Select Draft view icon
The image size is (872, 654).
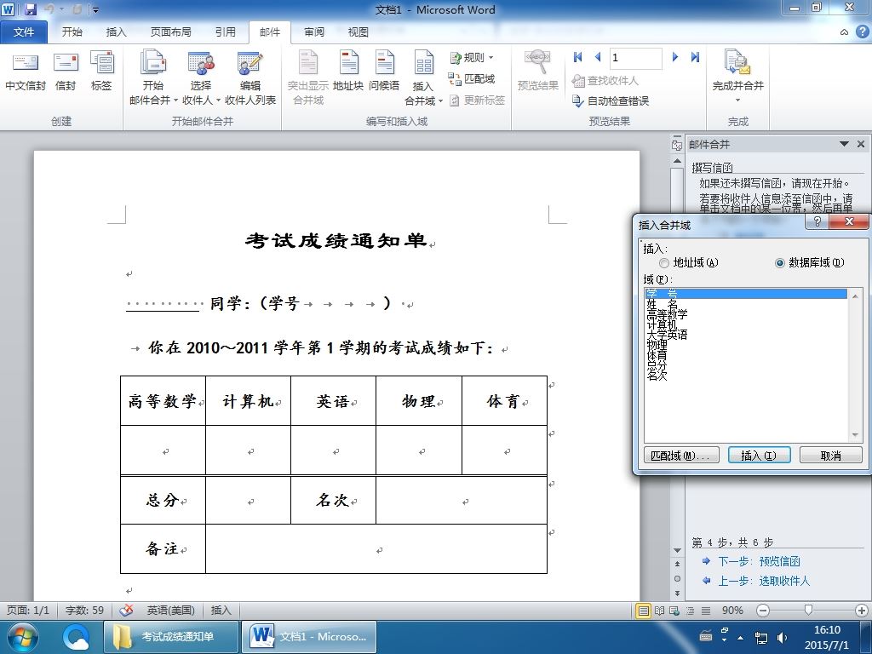pos(706,611)
